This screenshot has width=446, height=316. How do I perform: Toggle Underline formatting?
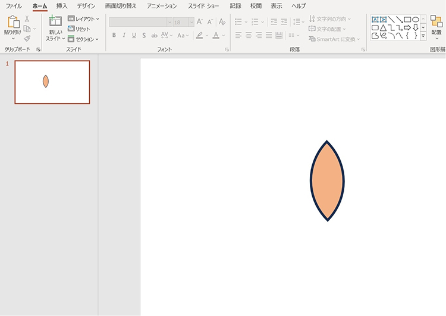(x=134, y=35)
